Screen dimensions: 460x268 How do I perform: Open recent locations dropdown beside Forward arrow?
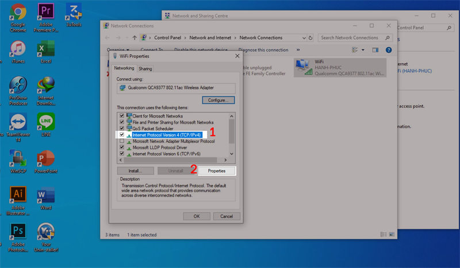(x=127, y=38)
